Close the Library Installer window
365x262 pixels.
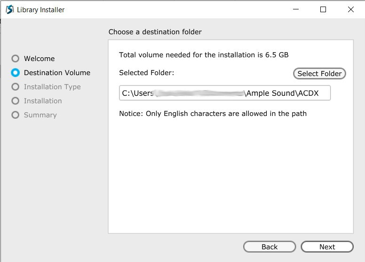(350, 9)
